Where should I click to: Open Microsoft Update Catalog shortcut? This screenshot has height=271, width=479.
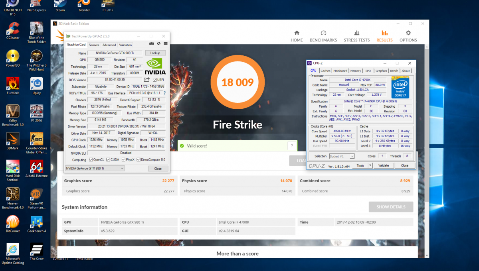[13, 254]
